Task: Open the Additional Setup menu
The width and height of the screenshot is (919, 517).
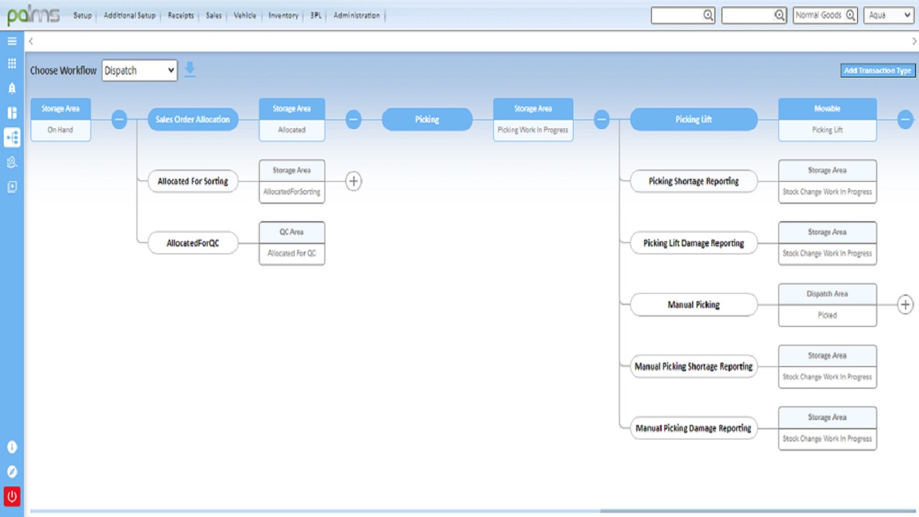Action: click(x=129, y=15)
